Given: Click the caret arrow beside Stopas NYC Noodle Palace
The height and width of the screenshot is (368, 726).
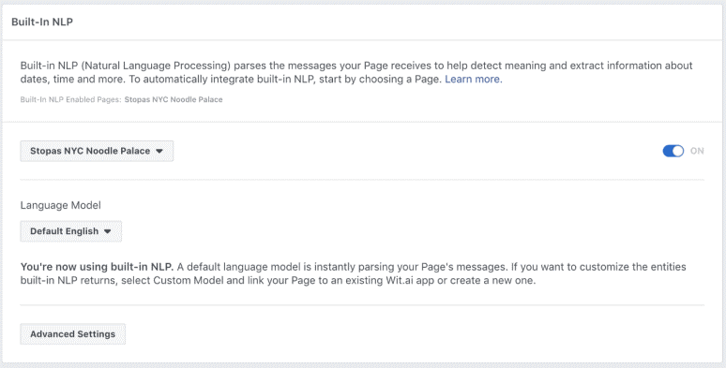Looking at the screenshot, I should pyautogui.click(x=159, y=151).
